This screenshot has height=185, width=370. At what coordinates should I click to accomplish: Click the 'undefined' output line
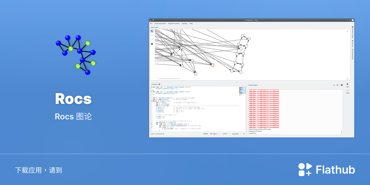[253, 133]
